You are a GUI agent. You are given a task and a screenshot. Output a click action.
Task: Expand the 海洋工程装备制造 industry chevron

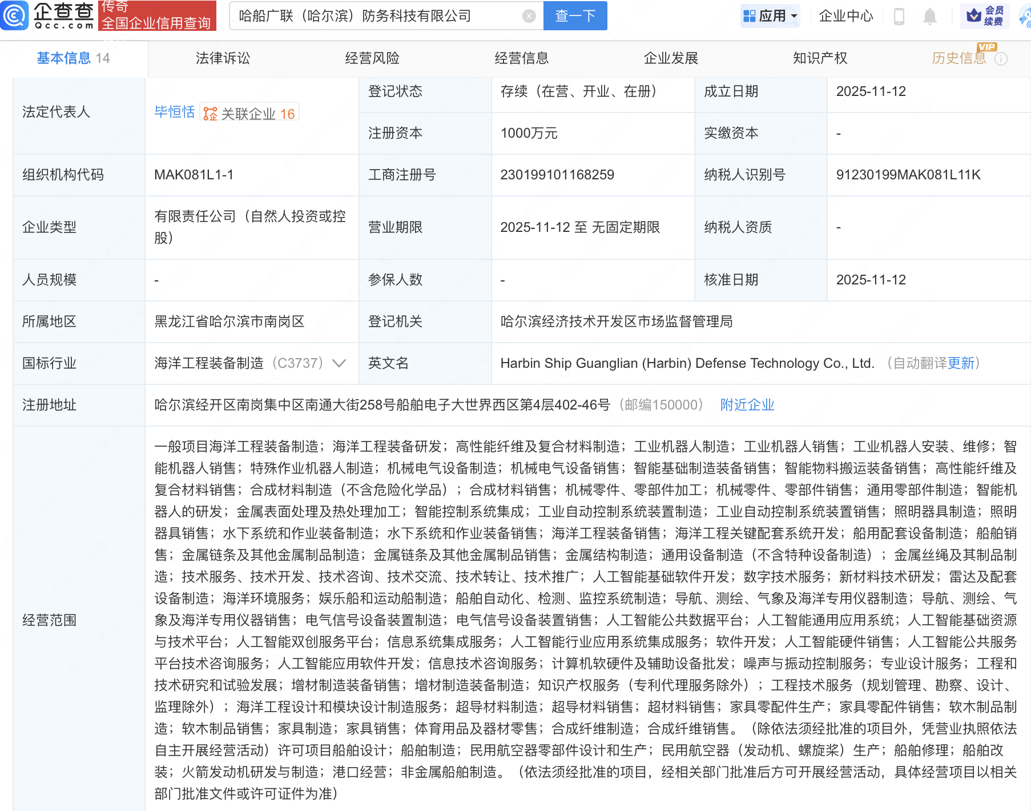click(x=339, y=363)
